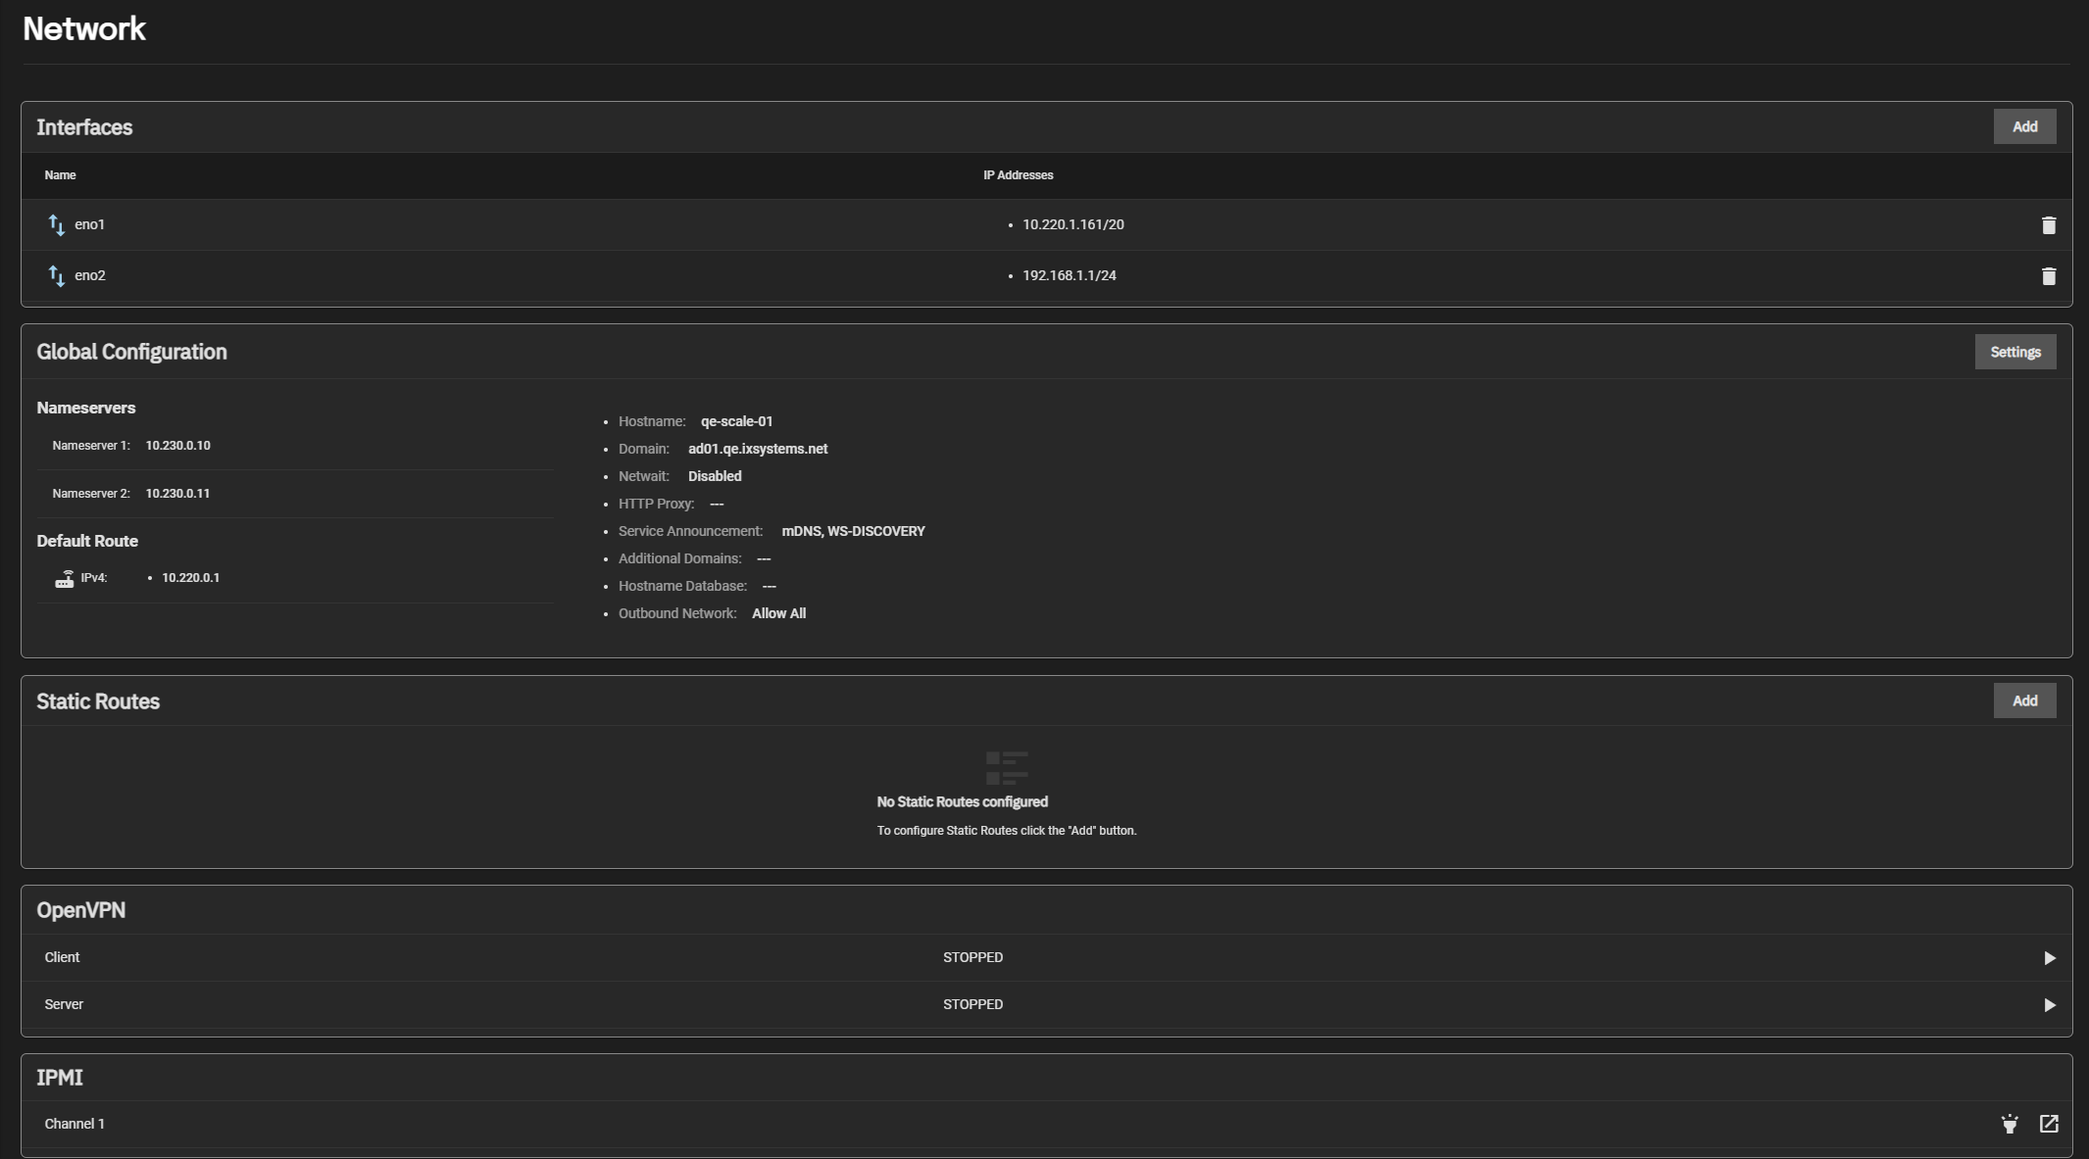Click the eno1 up/down arrows status icon

[x=57, y=225]
